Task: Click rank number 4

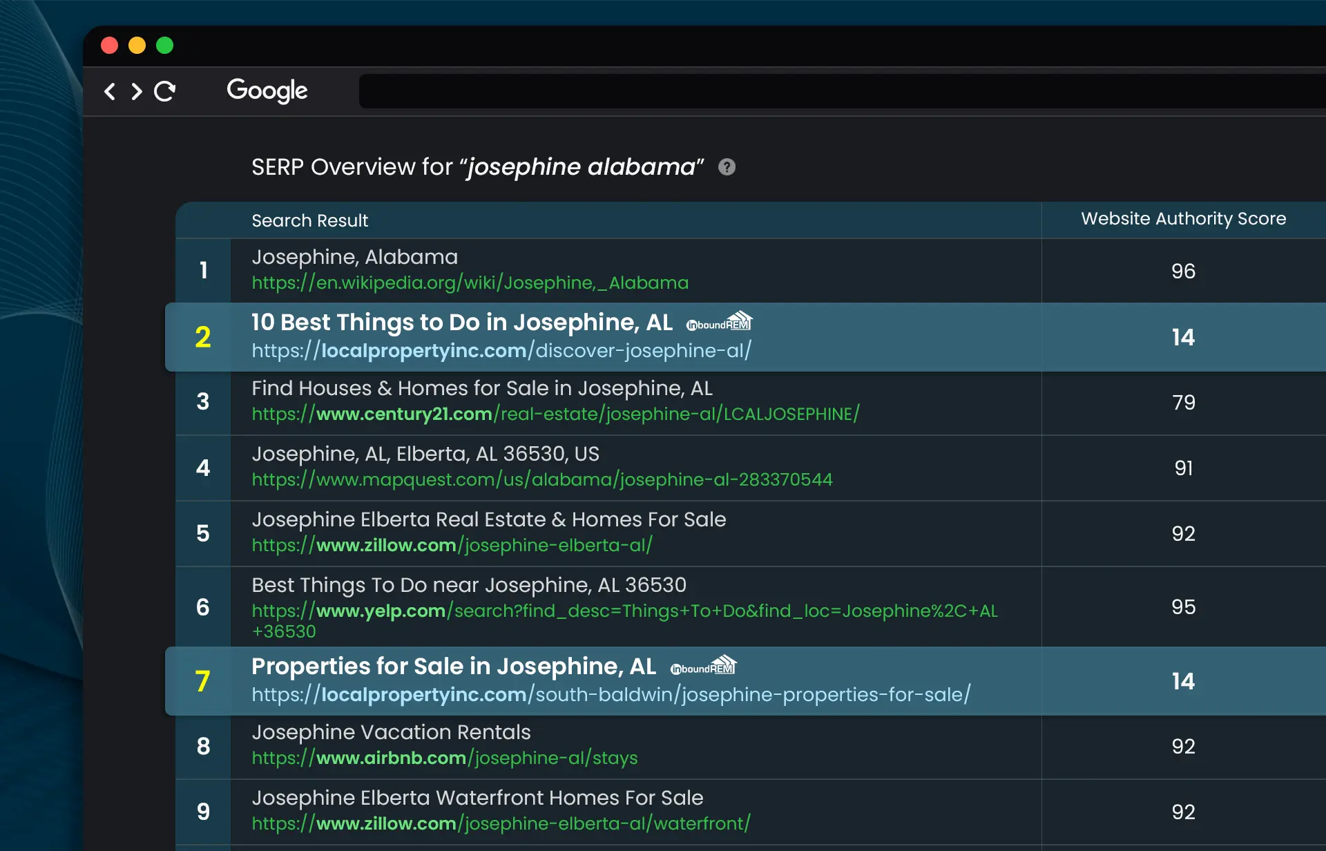Action: (203, 468)
